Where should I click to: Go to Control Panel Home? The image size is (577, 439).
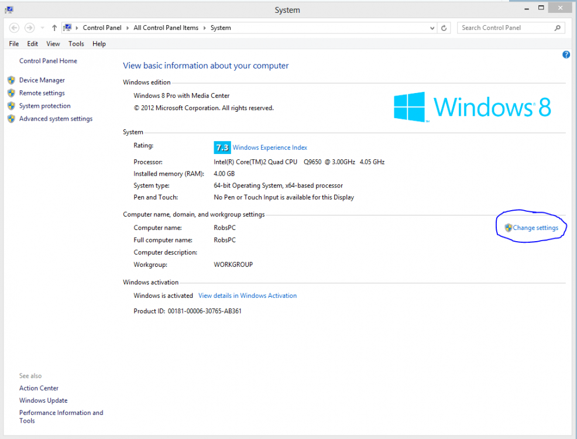point(48,61)
